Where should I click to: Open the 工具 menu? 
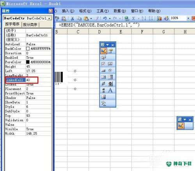pos(103,11)
